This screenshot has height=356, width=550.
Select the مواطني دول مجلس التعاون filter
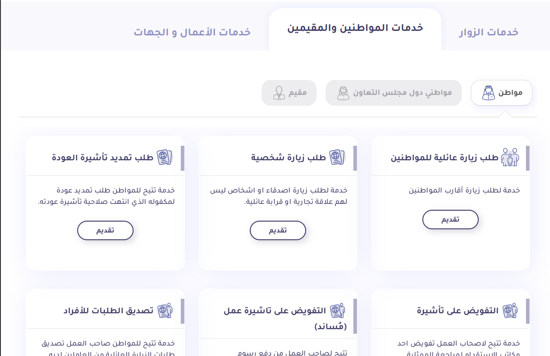[x=394, y=93]
